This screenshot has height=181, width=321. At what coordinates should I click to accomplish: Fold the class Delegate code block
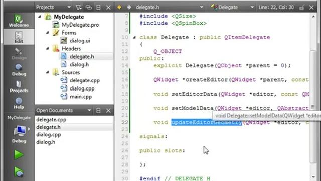pyautogui.click(x=134, y=37)
